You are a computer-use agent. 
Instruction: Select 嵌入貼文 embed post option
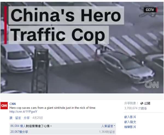tap(130, 122)
